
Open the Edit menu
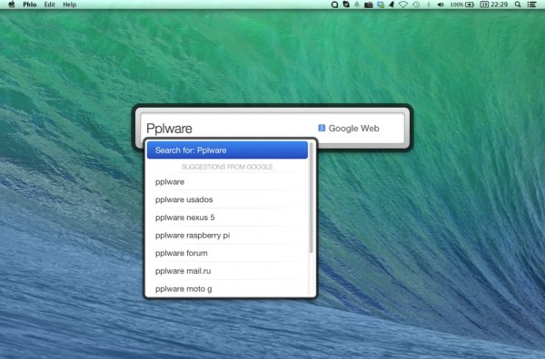coord(49,5)
